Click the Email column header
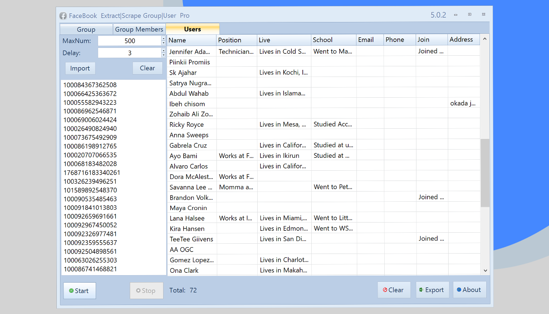The height and width of the screenshot is (314, 549). [x=370, y=40]
